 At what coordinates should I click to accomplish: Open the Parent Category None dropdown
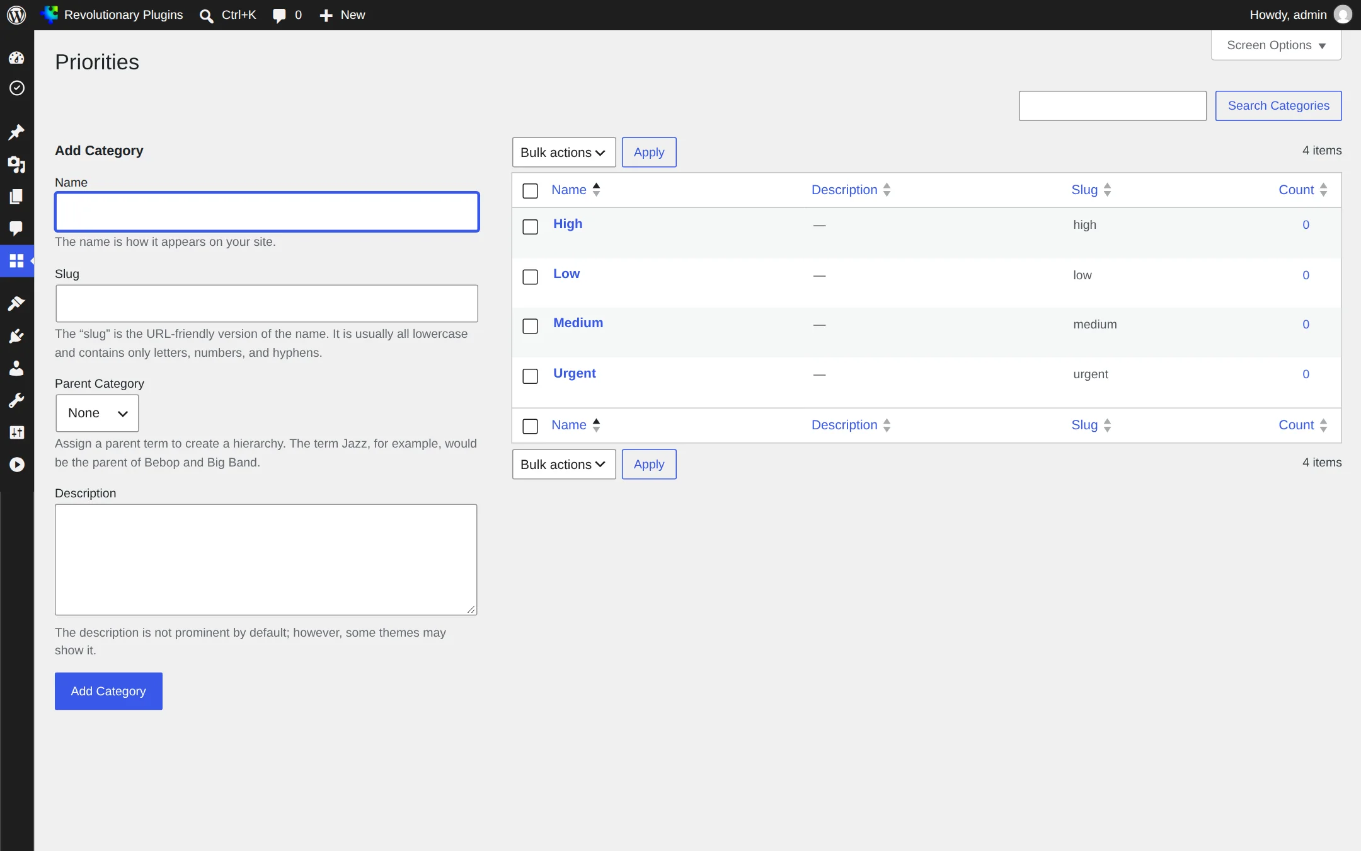click(x=97, y=413)
